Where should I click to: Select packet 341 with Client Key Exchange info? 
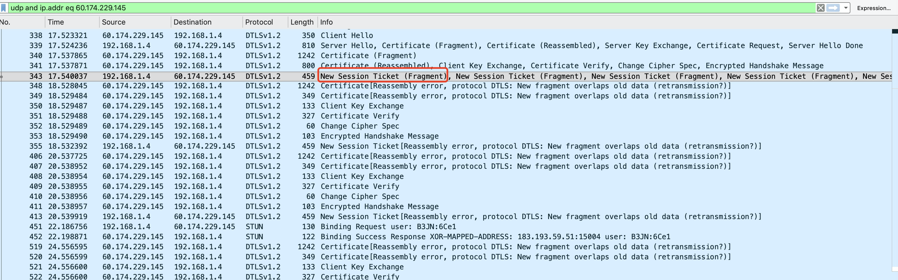click(446, 66)
